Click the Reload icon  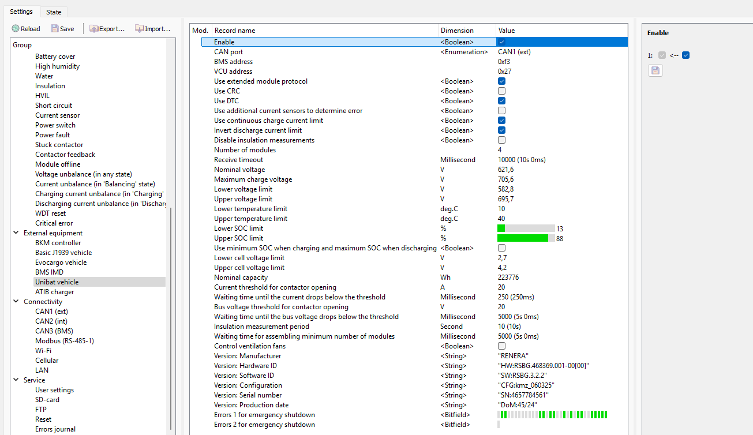pos(16,28)
